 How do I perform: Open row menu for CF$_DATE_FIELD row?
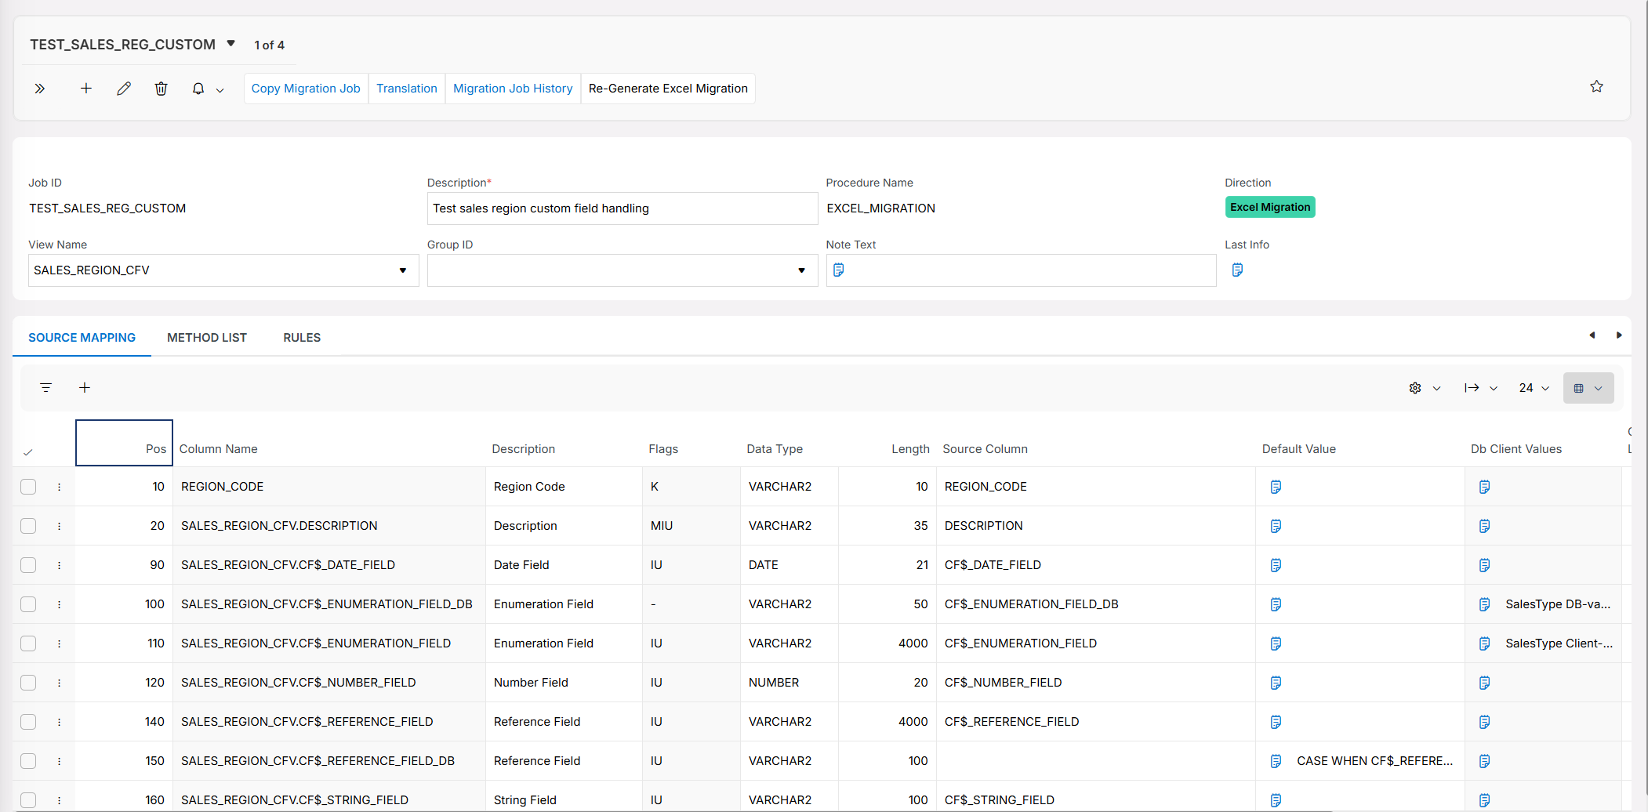tap(59, 565)
